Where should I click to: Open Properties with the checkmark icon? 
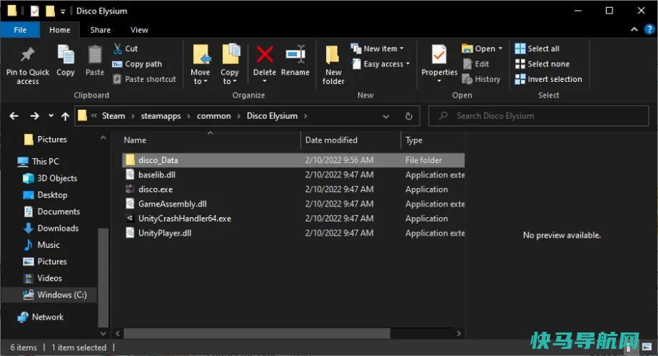point(439,55)
